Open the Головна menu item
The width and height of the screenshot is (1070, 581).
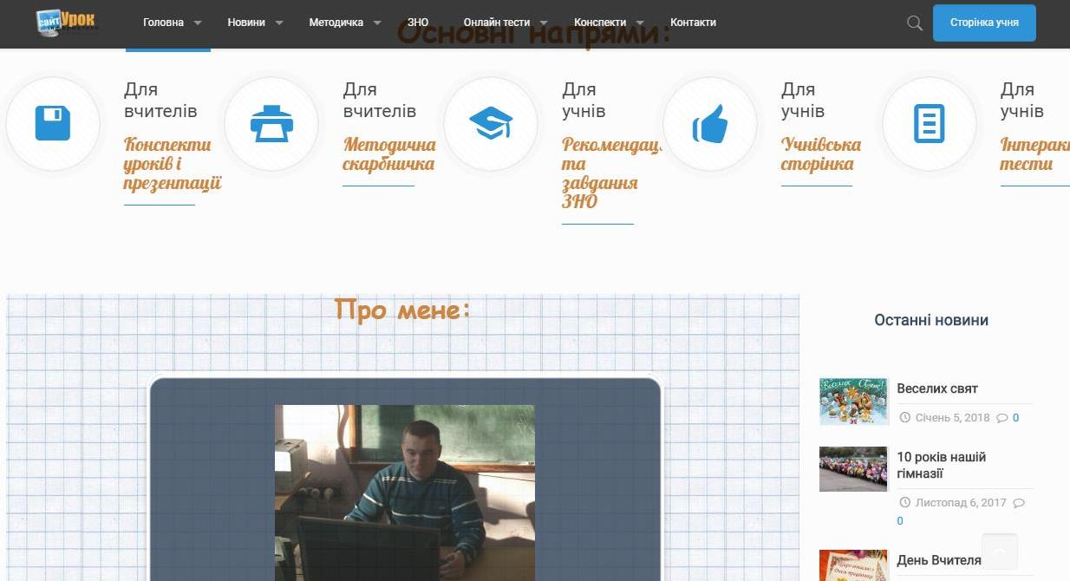click(x=163, y=23)
